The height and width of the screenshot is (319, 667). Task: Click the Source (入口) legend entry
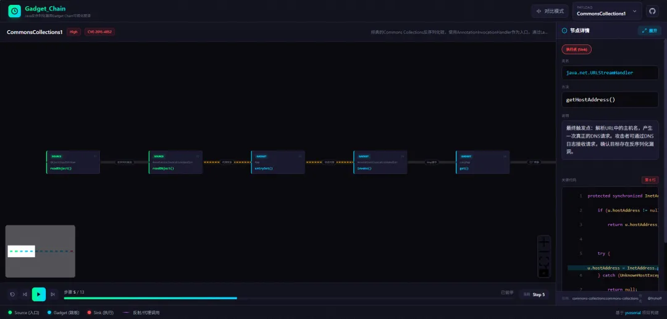point(23,313)
